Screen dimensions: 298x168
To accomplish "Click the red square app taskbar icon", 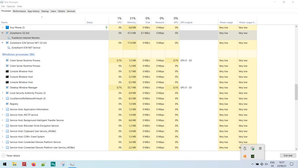I will coord(24,164).
